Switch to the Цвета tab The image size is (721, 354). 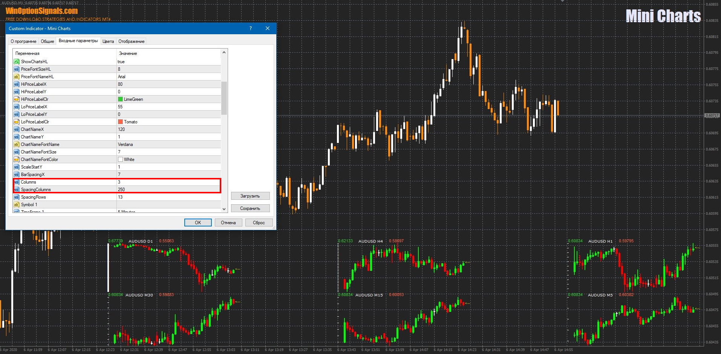[108, 41]
